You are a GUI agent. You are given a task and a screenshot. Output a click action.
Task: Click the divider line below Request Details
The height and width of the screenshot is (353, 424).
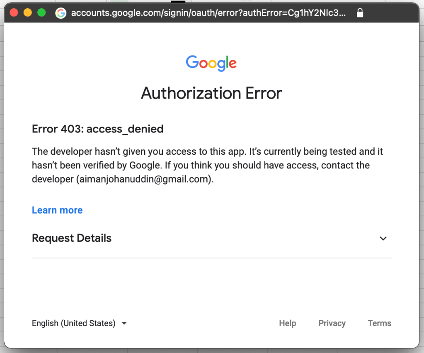click(x=211, y=258)
